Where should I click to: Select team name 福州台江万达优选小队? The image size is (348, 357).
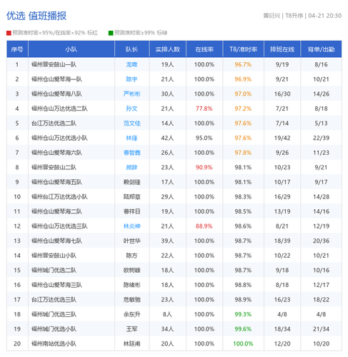pyautogui.click(x=59, y=197)
